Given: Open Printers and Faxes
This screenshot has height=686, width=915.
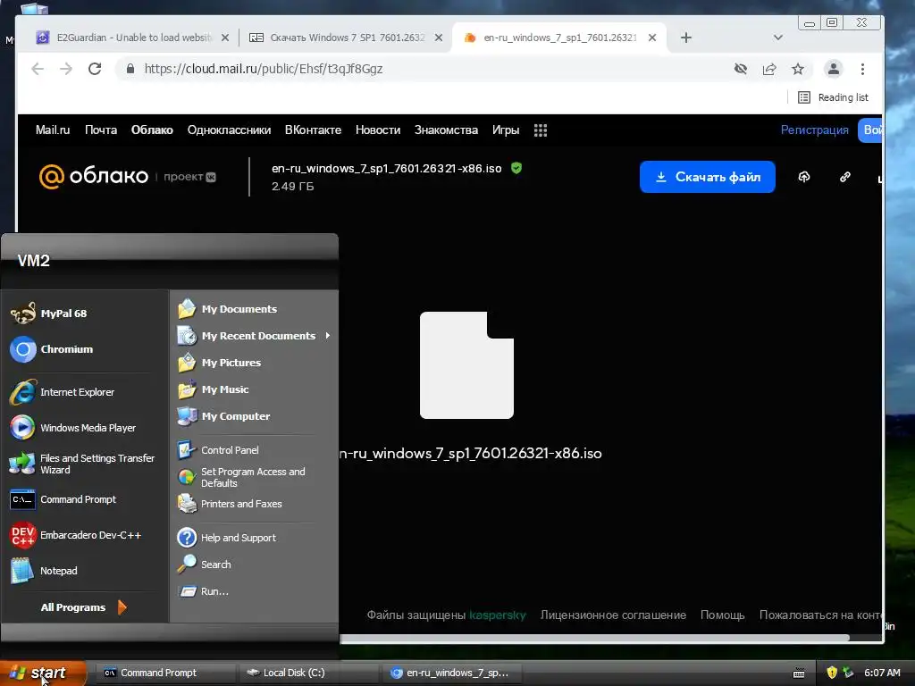Looking at the screenshot, I should click(230, 504).
